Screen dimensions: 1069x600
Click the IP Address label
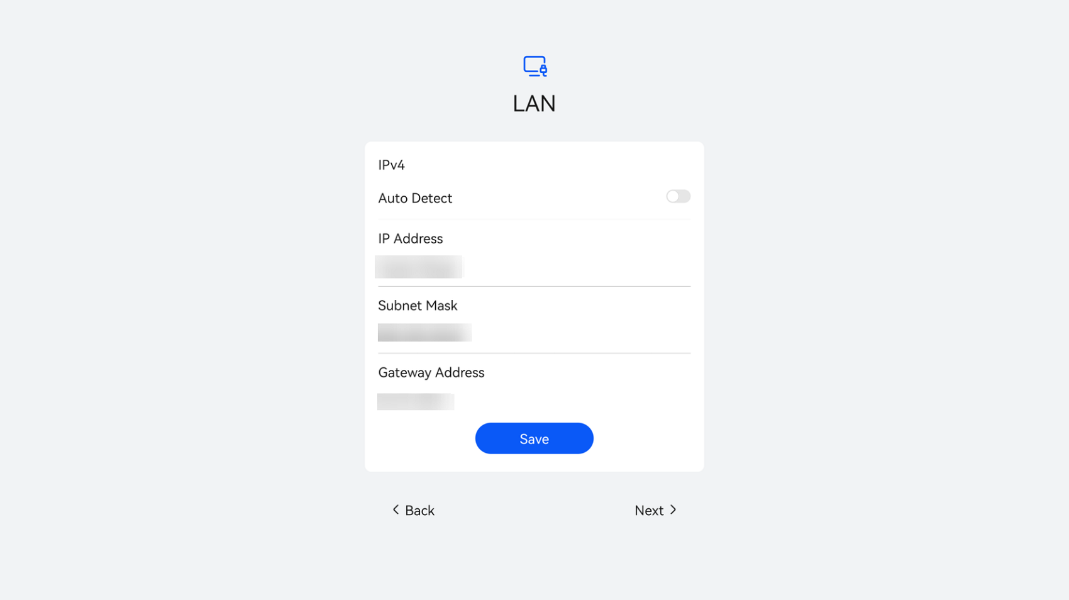point(410,238)
